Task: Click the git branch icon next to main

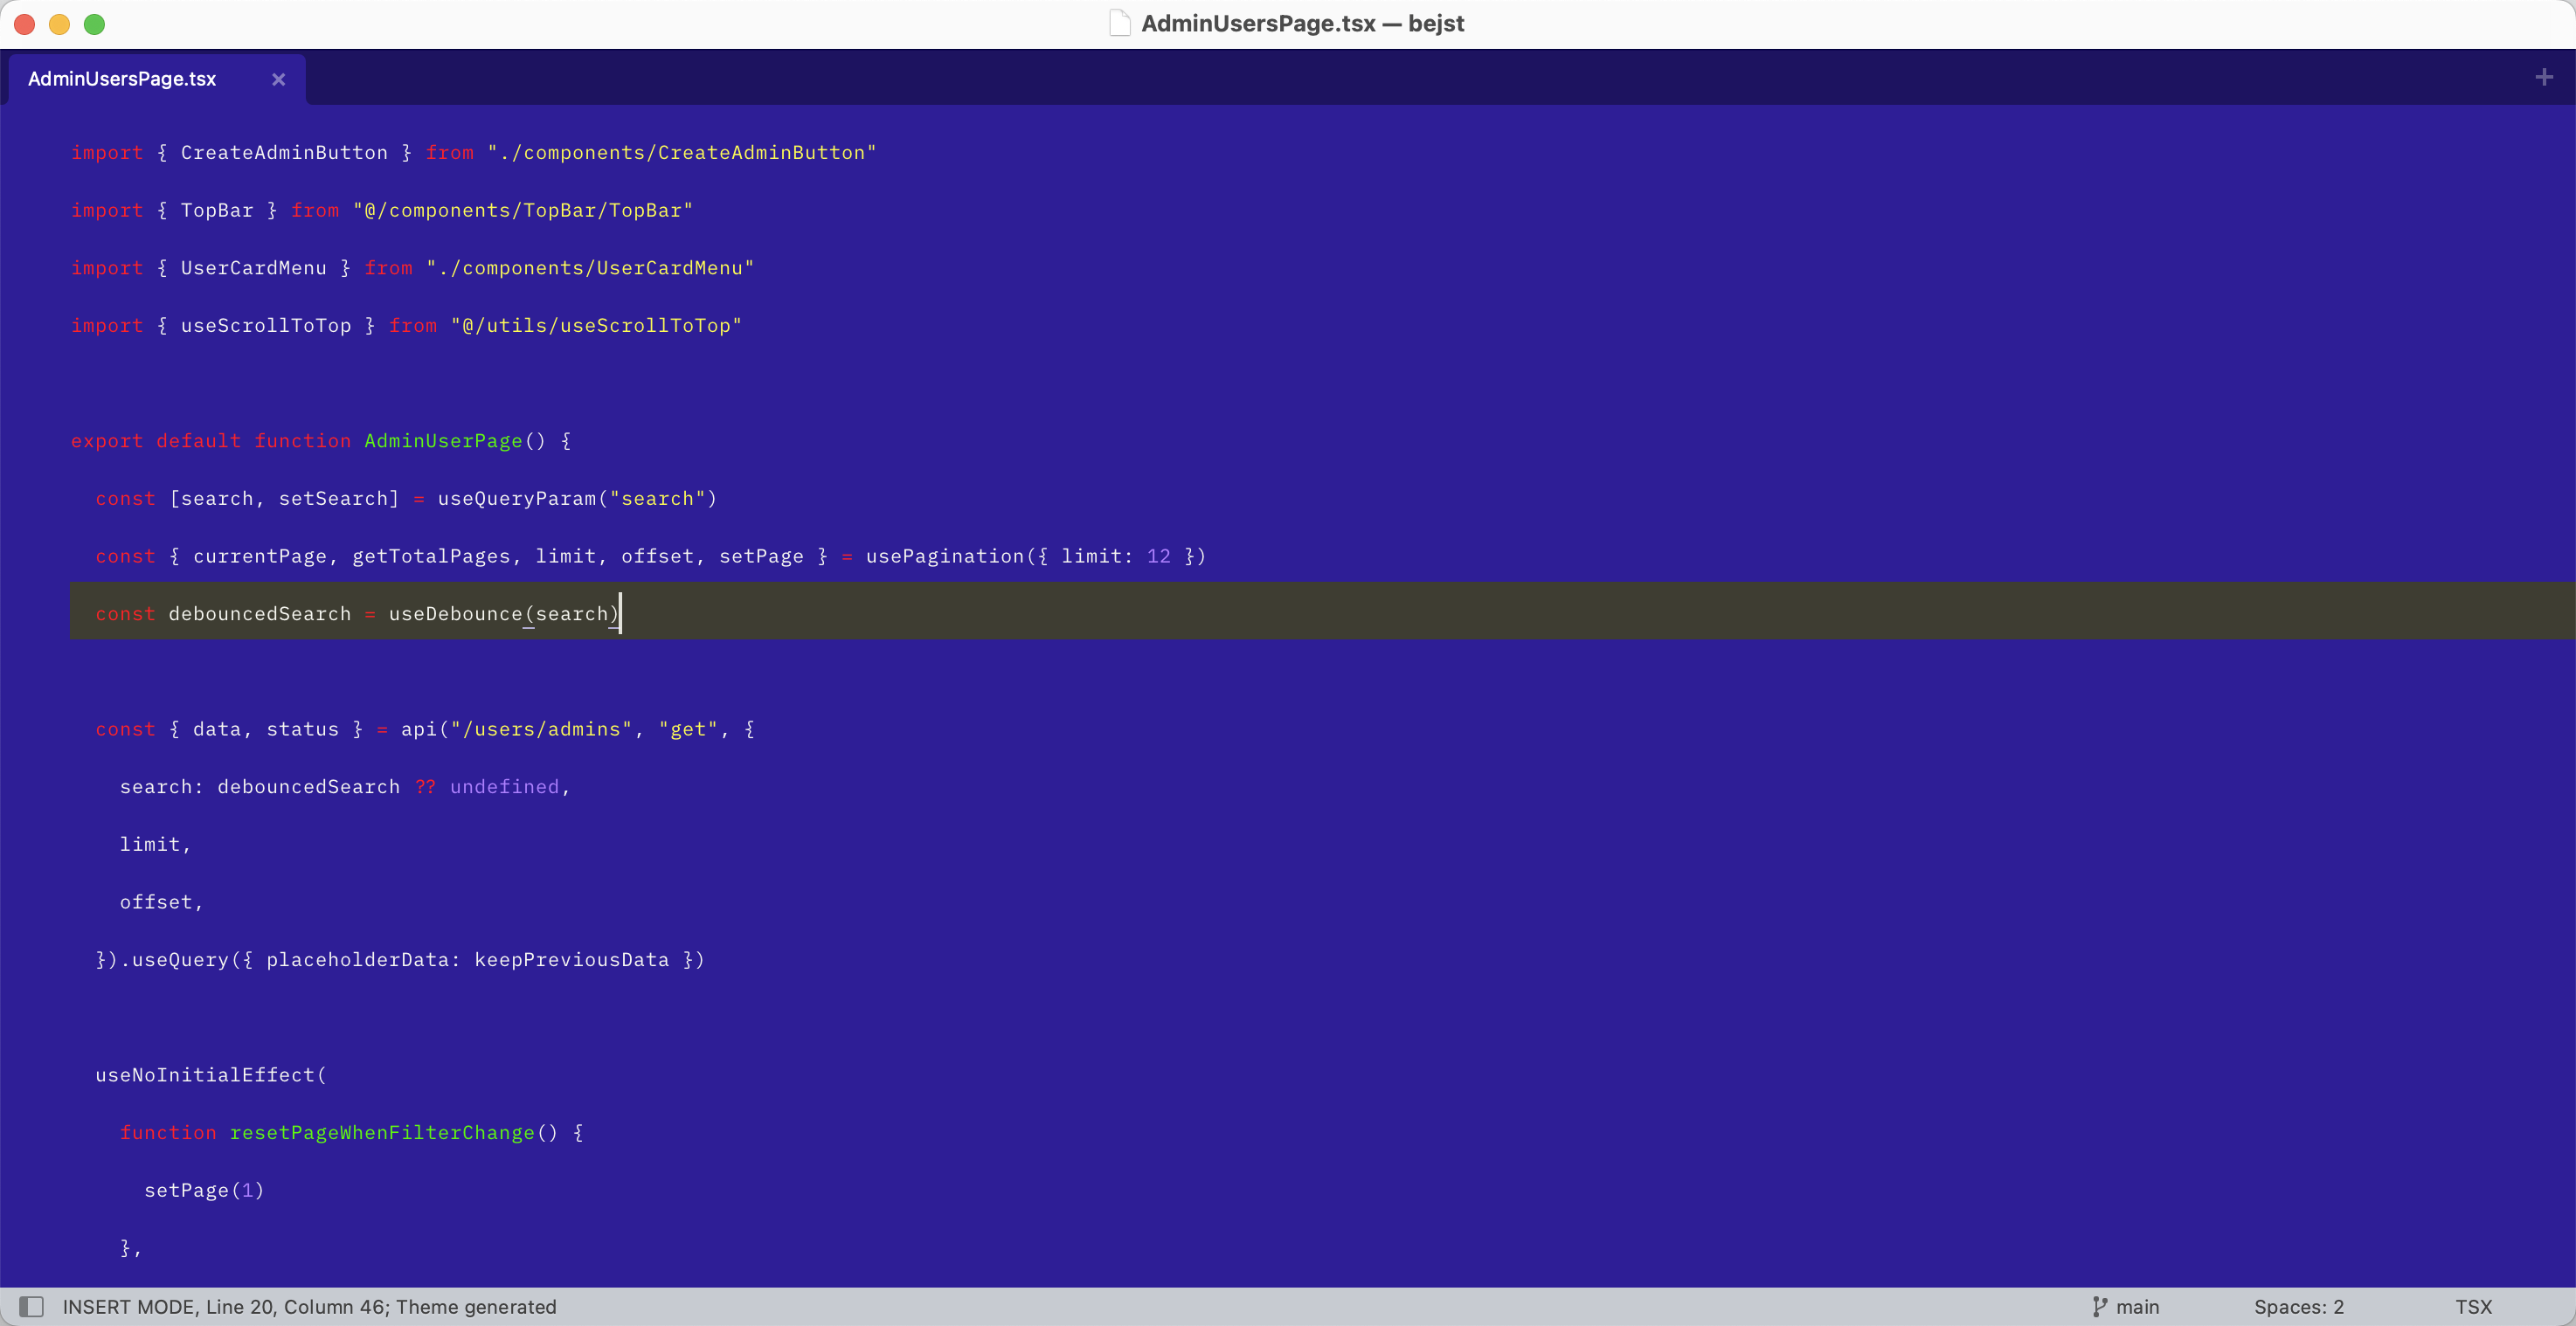Action: point(2099,1306)
